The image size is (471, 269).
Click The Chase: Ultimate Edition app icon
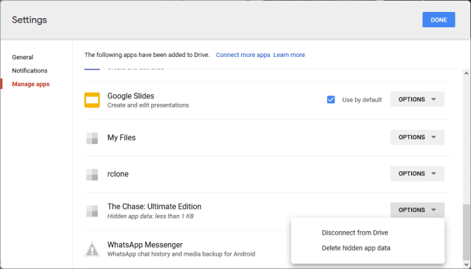tap(92, 211)
